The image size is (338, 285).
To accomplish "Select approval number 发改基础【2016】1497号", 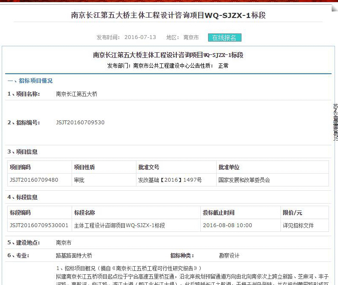I will 170,180.
